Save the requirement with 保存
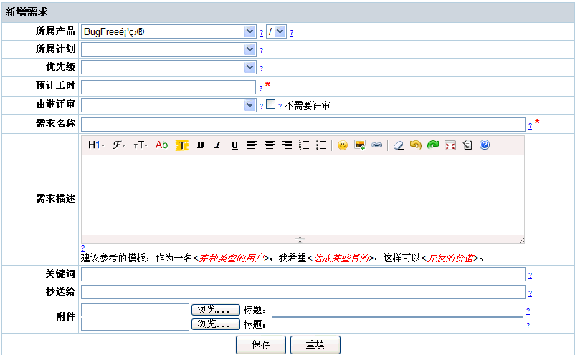 [261, 345]
